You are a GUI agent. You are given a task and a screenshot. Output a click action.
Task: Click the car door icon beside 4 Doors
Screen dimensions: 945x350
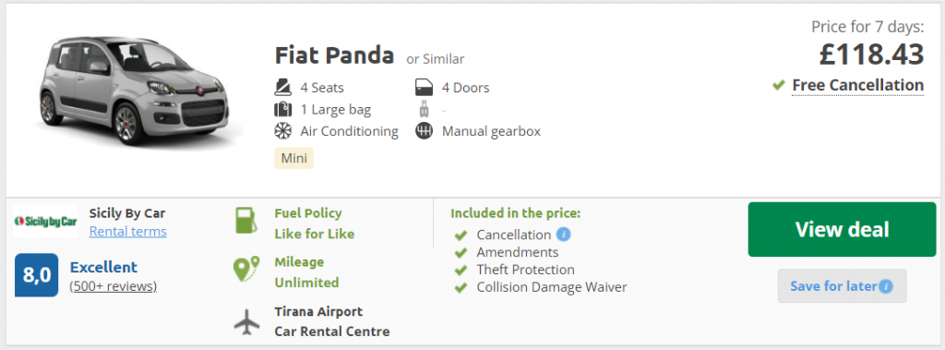425,88
